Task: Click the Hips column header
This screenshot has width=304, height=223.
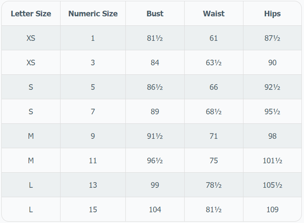Action: pos(272,14)
